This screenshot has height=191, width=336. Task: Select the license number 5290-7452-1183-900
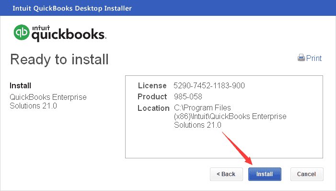209,85
